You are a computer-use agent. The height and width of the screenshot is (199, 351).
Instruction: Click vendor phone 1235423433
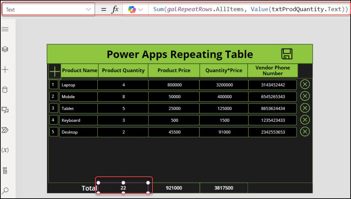pos(273,120)
